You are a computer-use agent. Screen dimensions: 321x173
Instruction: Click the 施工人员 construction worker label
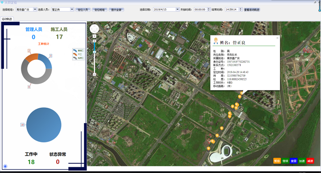pos(59,29)
